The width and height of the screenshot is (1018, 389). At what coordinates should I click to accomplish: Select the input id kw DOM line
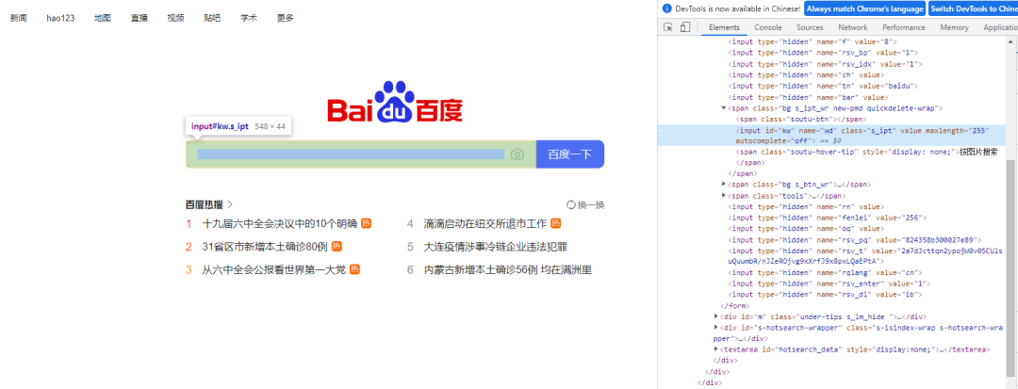pos(831,135)
